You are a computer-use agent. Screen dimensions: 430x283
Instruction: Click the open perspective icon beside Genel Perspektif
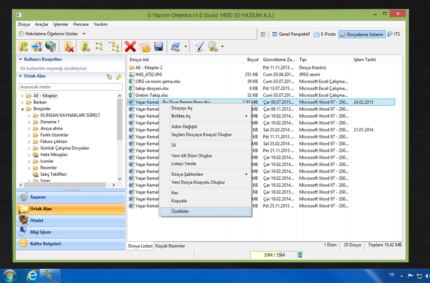263,34
